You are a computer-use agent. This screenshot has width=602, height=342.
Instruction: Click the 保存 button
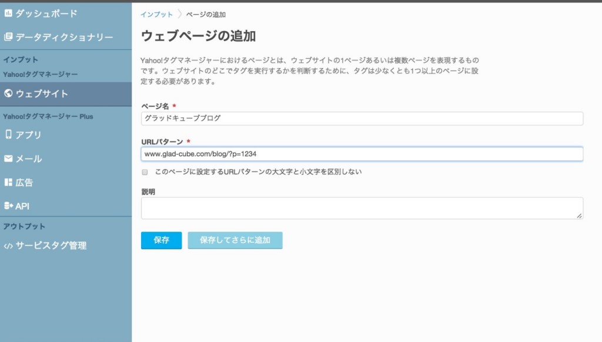pos(161,240)
